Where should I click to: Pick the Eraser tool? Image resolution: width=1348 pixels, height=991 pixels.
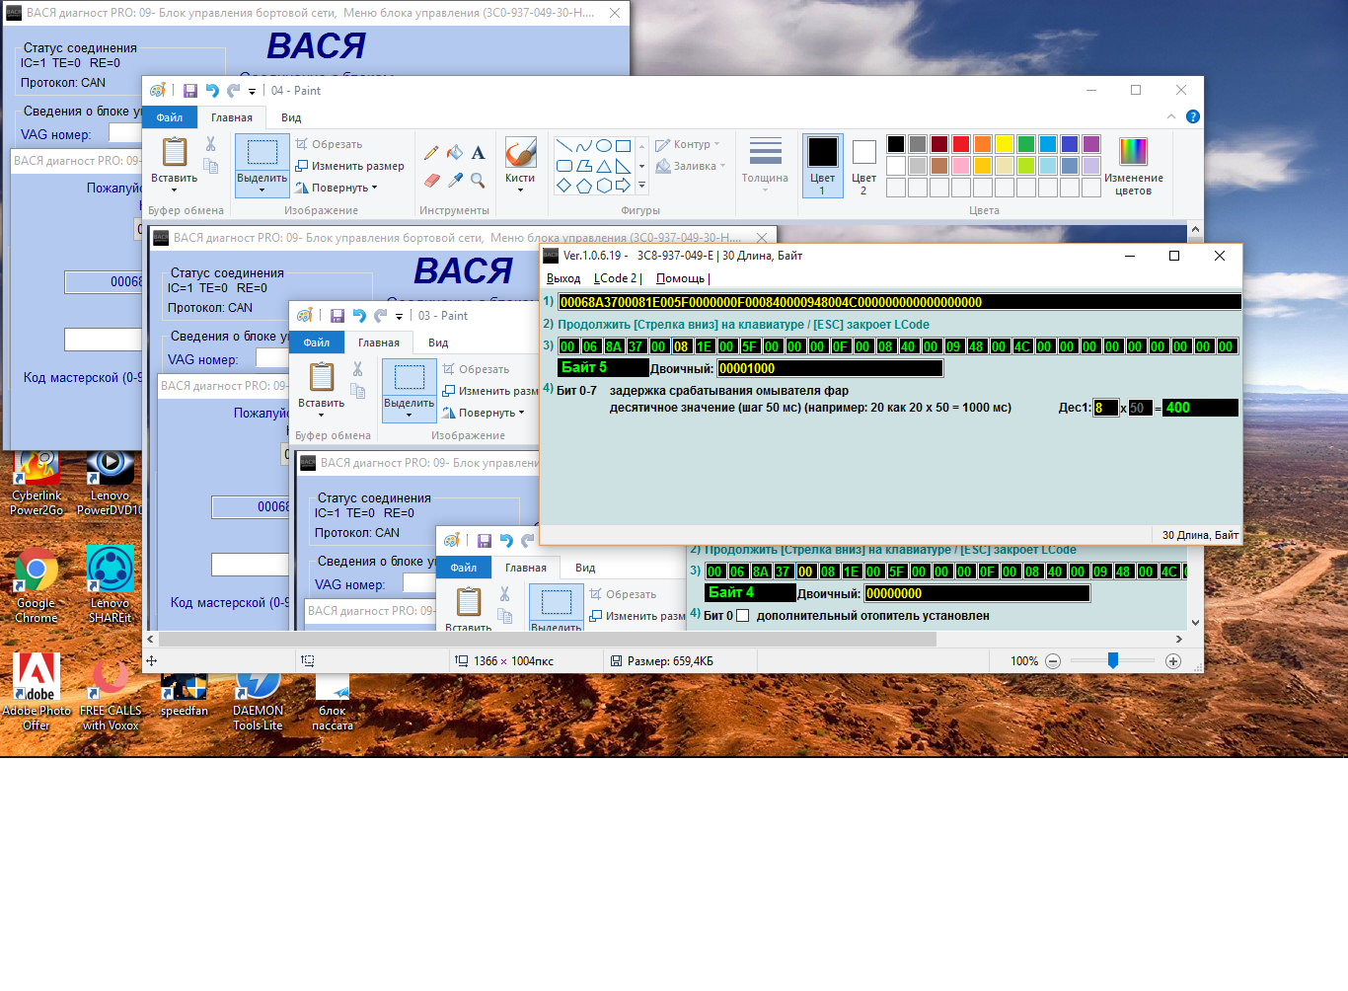point(431,181)
